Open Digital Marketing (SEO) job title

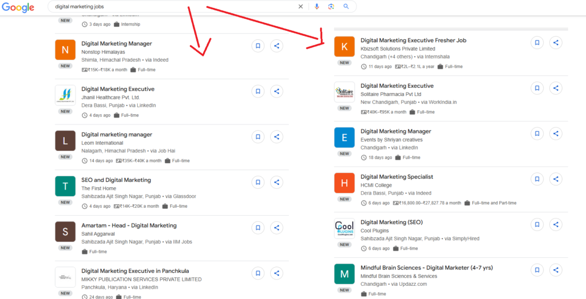tap(391, 222)
